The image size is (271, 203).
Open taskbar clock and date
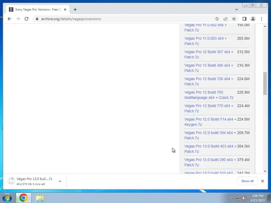tap(258, 198)
